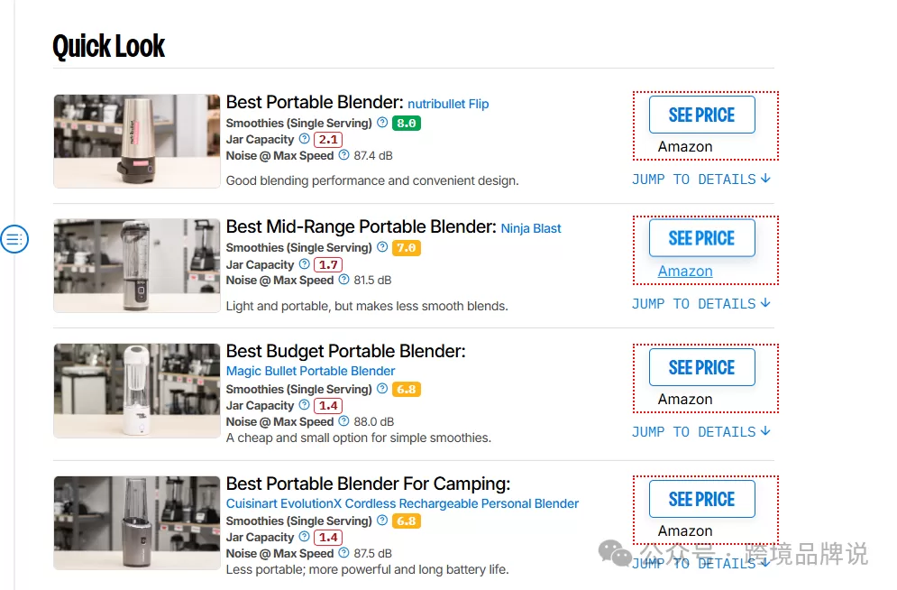This screenshot has height=590, width=897.
Task: Click help icon by Cuisinart noise level
Action: [x=343, y=553]
